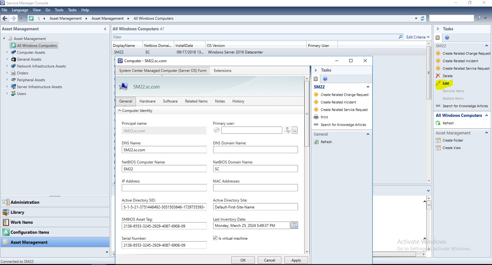The height and width of the screenshot is (265, 492).
Task: Collapse the Asset Management navigation pane
Action: point(105,29)
